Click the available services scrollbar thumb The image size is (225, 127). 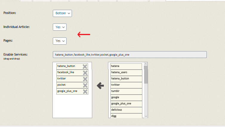pyautogui.click(x=146, y=75)
